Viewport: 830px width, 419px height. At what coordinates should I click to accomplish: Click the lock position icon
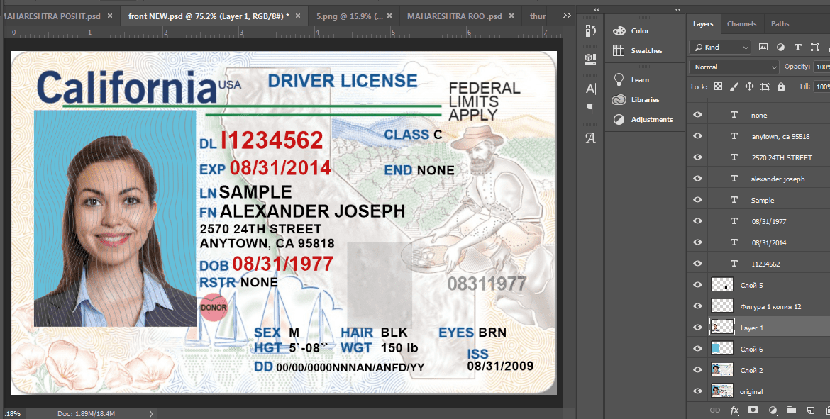click(x=749, y=86)
